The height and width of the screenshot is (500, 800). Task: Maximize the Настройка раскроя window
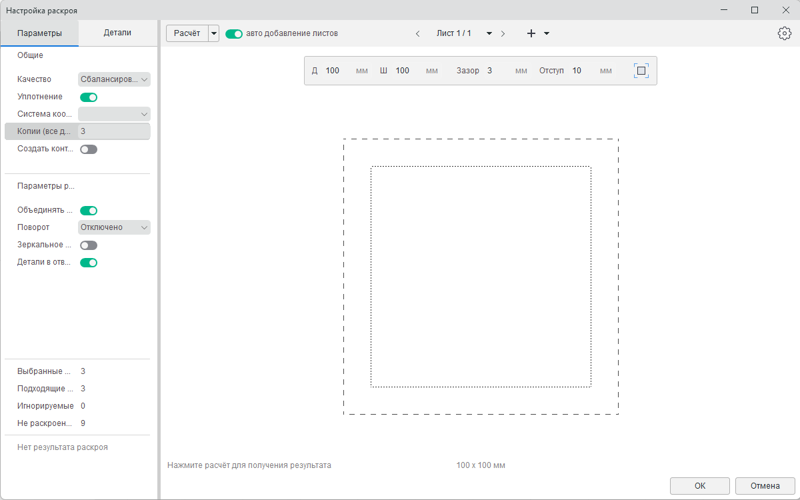pos(755,10)
